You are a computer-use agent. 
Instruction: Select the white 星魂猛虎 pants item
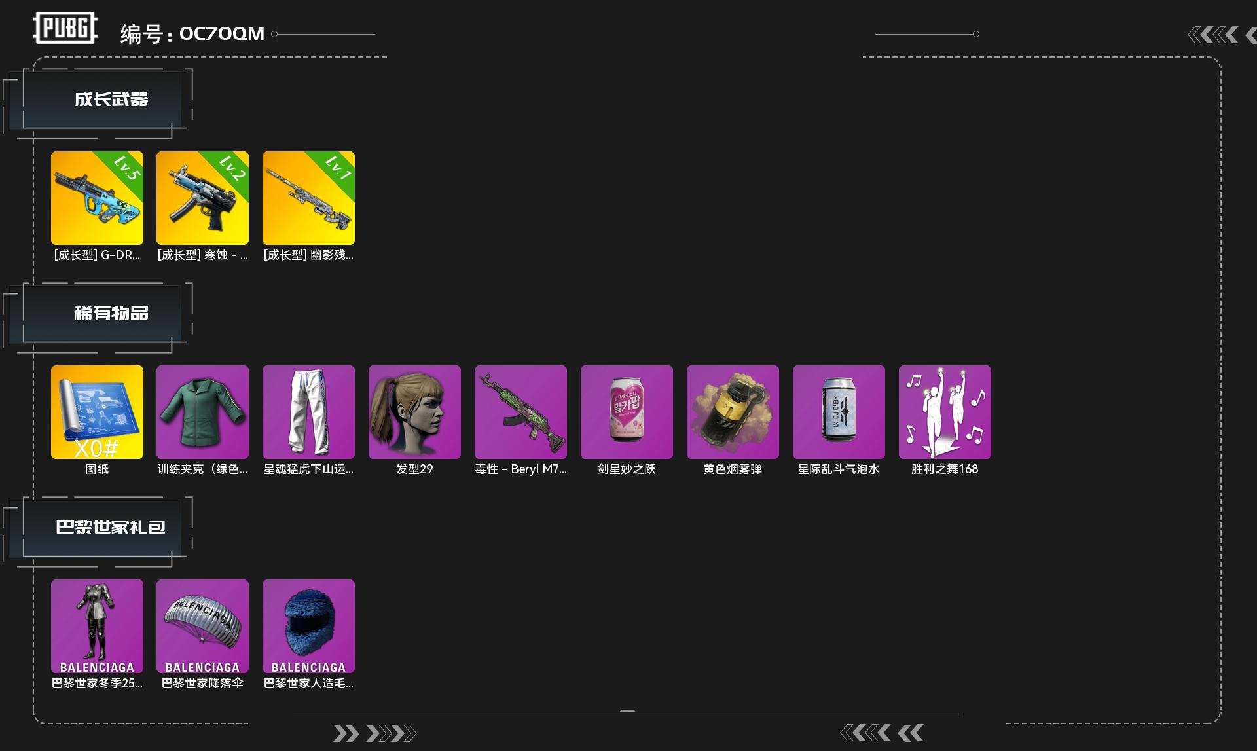click(308, 412)
